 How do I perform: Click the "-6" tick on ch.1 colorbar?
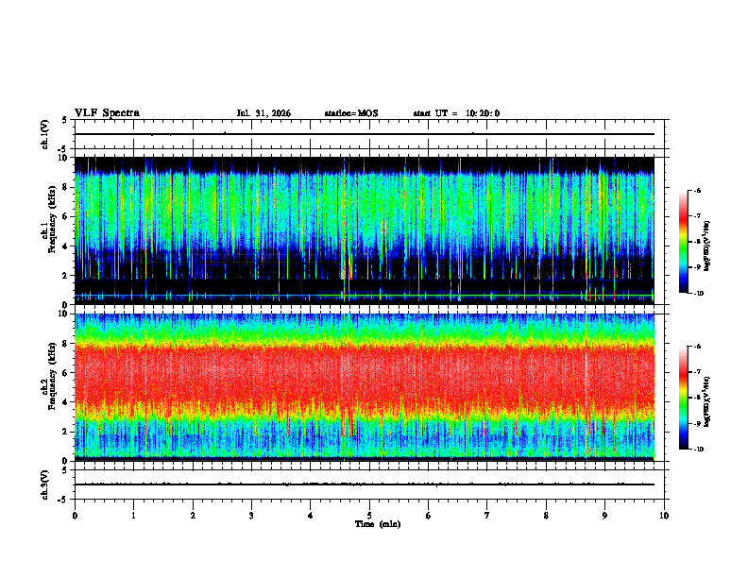click(x=697, y=190)
